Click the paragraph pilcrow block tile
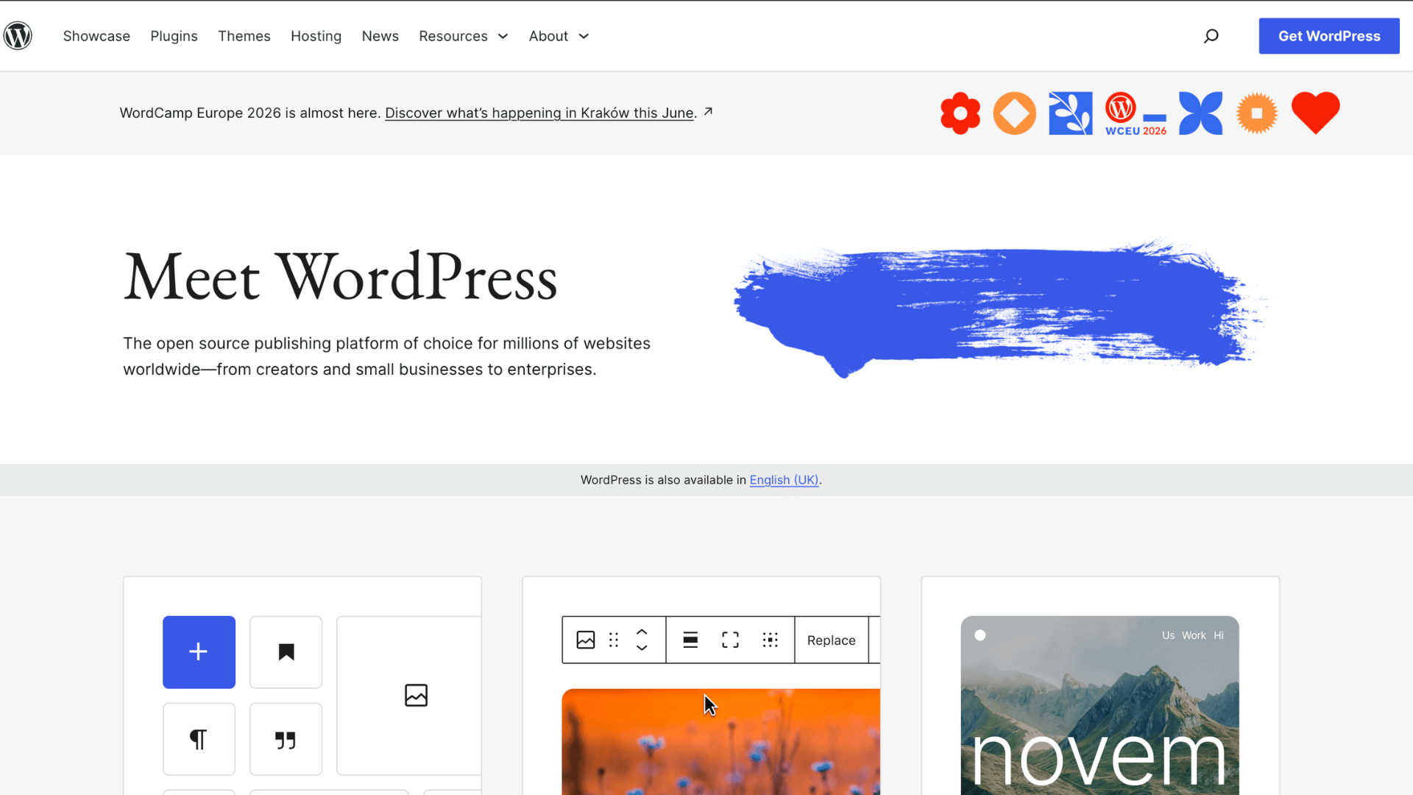This screenshot has width=1413, height=795. 199,739
